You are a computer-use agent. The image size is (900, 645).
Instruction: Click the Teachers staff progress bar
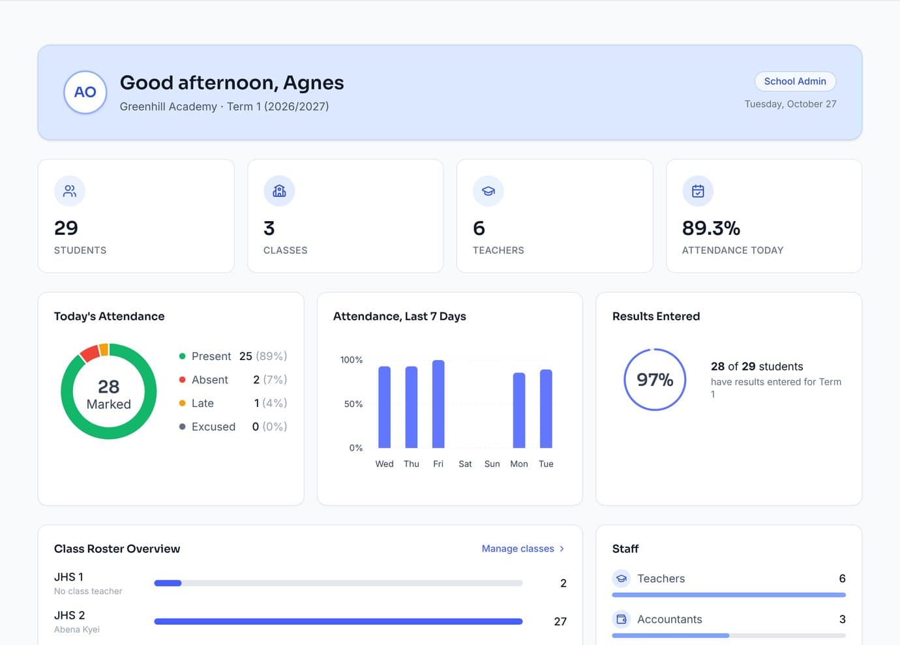click(728, 595)
